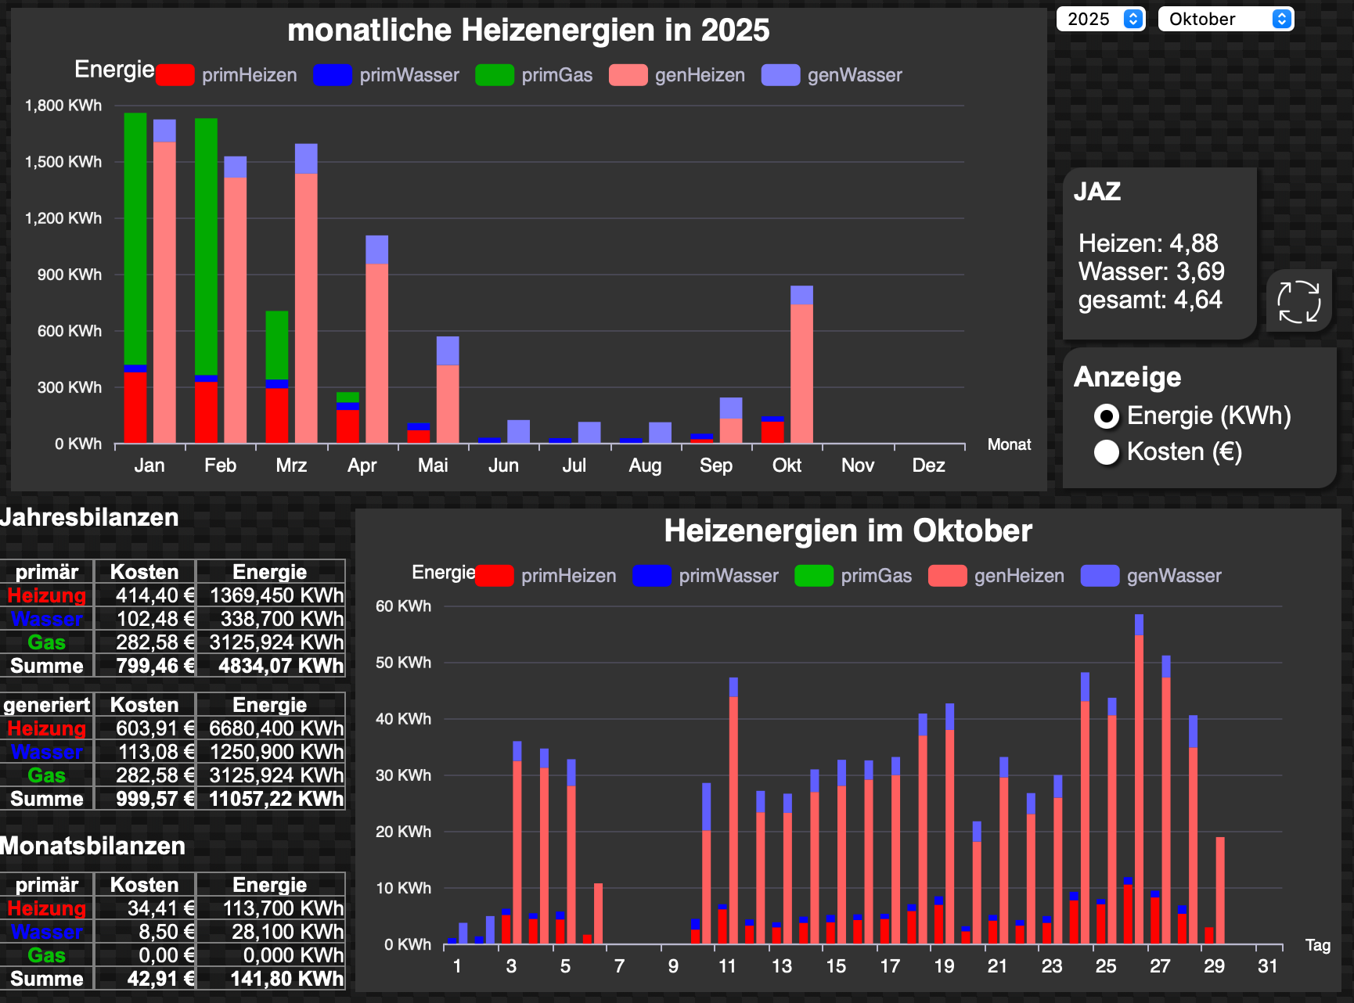Viewport: 1354px width, 1003px height.
Task: Click primWasser label in Oktober chart legend
Action: click(728, 576)
